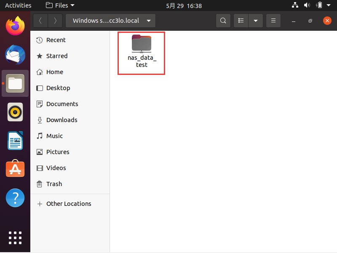Go to the Home folder
This screenshot has height=253, width=337.
pyautogui.click(x=54, y=72)
